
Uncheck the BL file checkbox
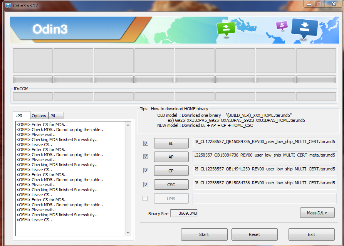tap(146, 143)
